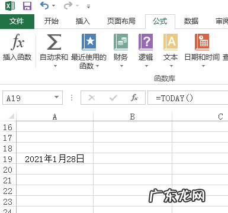Select row 20 header
The image size is (228, 213).
8,170
